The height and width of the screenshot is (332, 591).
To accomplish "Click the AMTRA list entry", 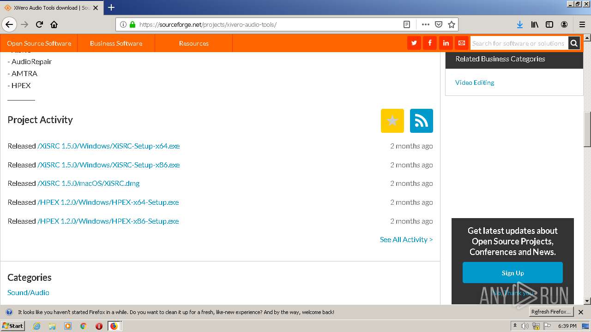I will pyautogui.click(x=23, y=73).
